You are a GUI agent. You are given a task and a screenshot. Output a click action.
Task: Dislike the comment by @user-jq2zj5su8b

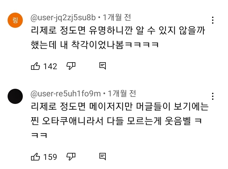click(71, 66)
